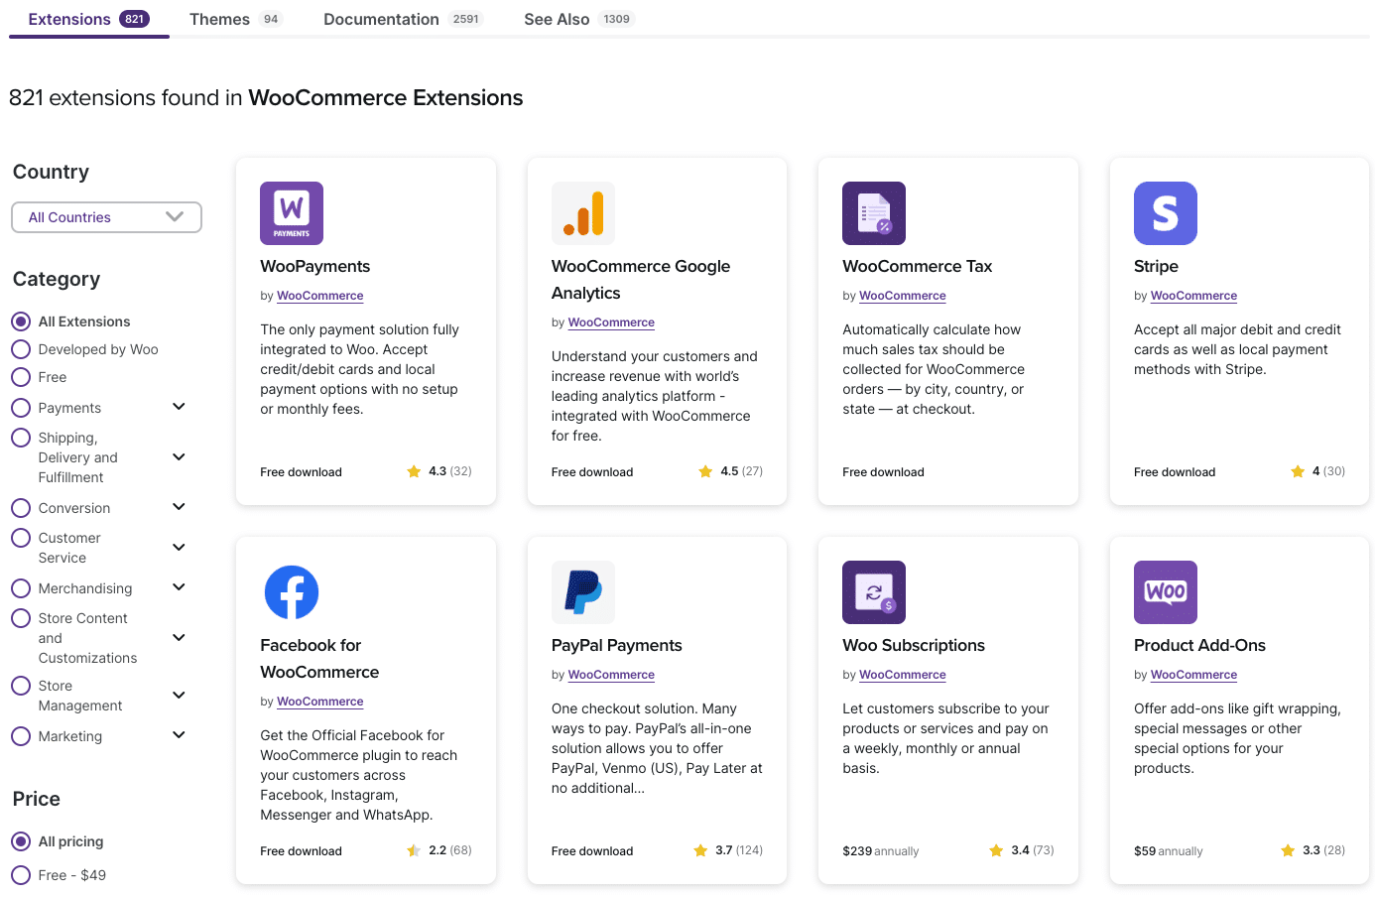Open the WooPayments extension icon
The height and width of the screenshot is (897, 1375).
(292, 213)
